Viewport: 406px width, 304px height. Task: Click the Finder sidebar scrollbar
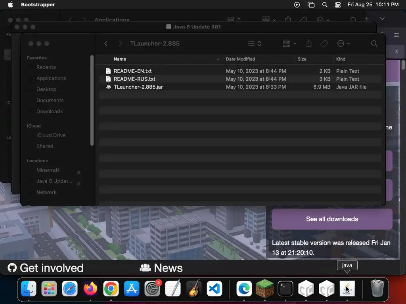[92, 100]
